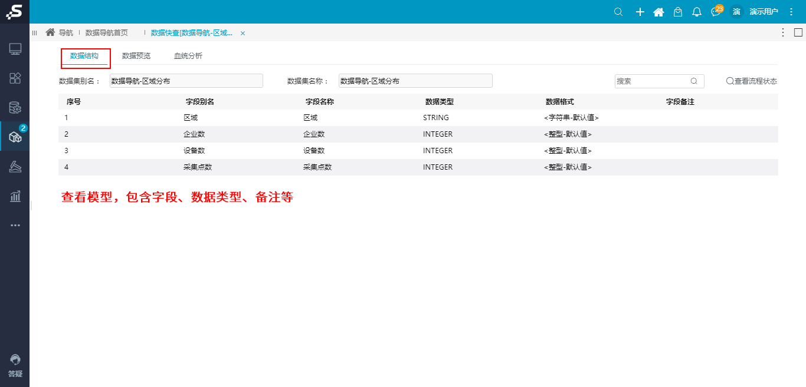The width and height of the screenshot is (806, 387).
Task: Click INTEGER type in 企业数 row
Action: click(x=438, y=134)
